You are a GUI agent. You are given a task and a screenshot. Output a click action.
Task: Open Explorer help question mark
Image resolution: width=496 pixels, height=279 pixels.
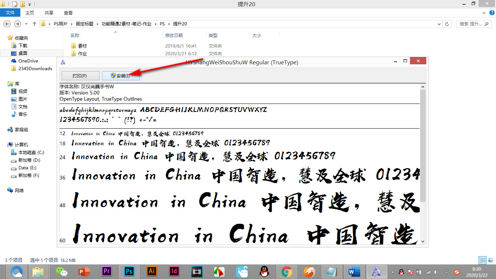492,12
